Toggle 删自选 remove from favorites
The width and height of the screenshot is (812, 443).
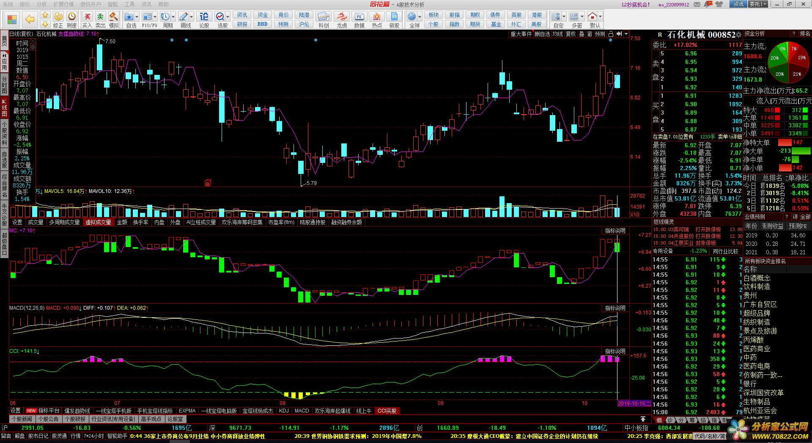542,34
